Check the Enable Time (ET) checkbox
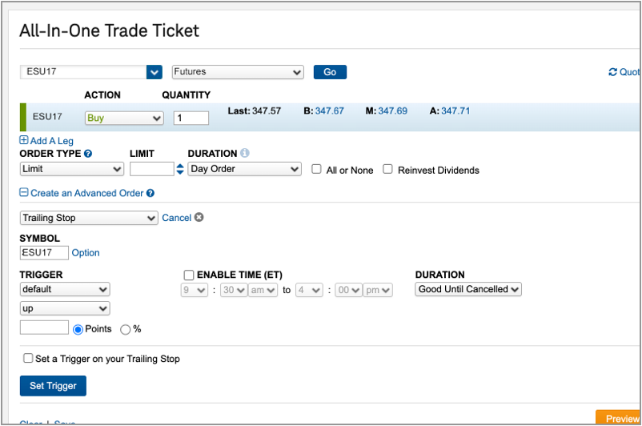This screenshot has height=426, width=642. [189, 275]
